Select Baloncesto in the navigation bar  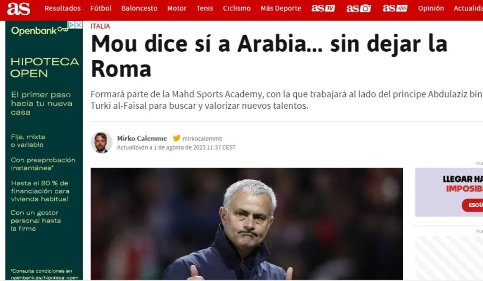(139, 8)
